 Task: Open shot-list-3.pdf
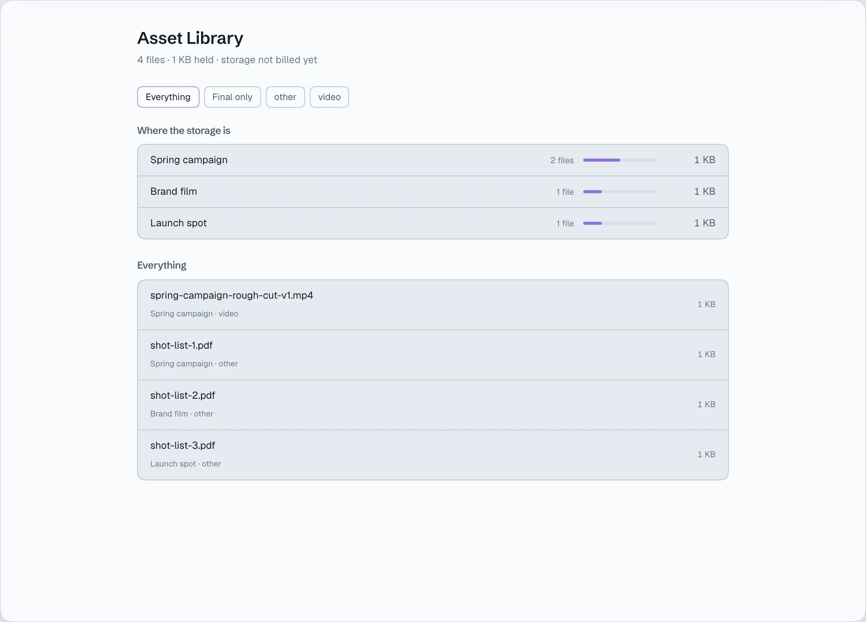click(x=433, y=455)
